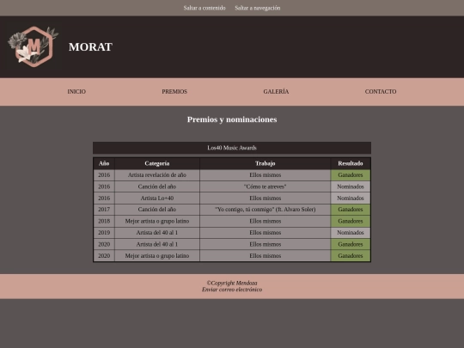Click Nominados in 'Canción del año' 2016 row
Image resolution: width=464 pixels, height=348 pixels.
coord(351,186)
